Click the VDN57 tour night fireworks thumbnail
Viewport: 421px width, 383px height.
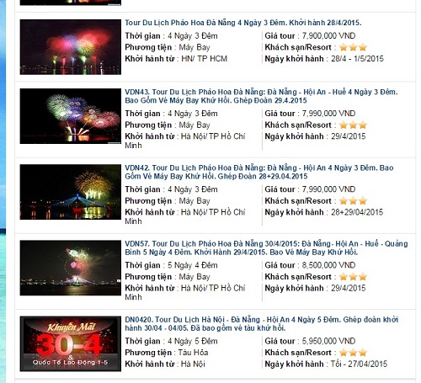coord(71,268)
